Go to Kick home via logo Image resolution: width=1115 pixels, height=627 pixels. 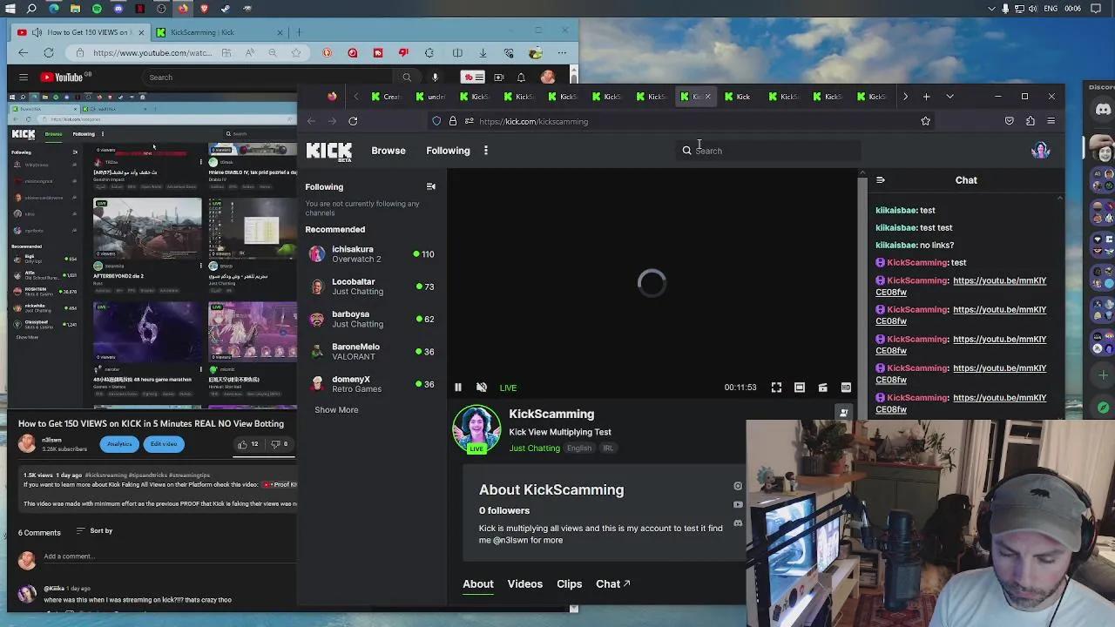coord(329,152)
